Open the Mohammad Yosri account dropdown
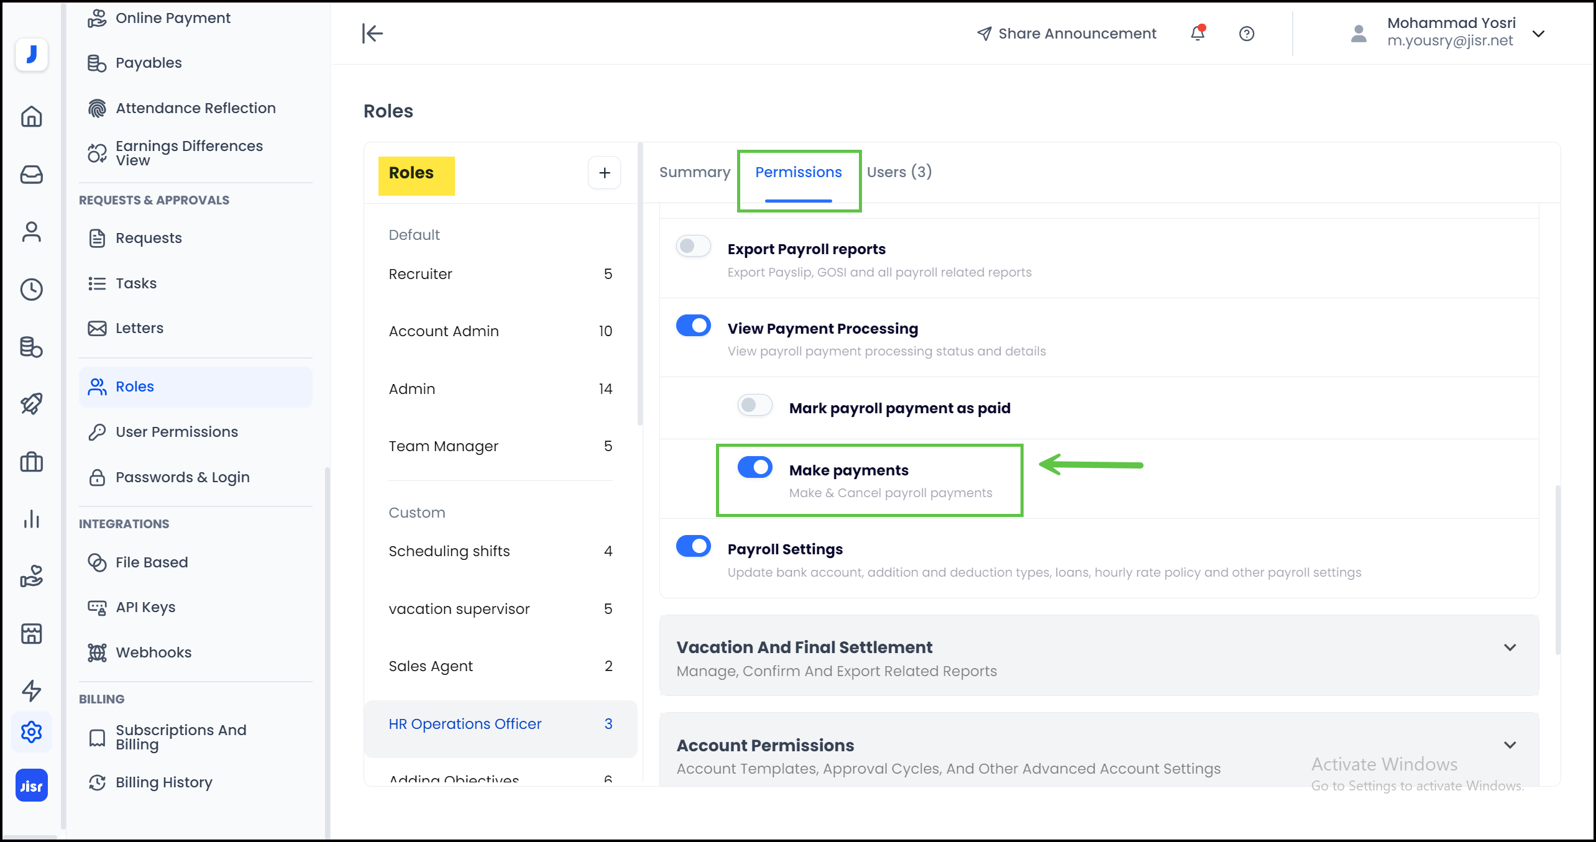1596x842 pixels. pos(1538,34)
